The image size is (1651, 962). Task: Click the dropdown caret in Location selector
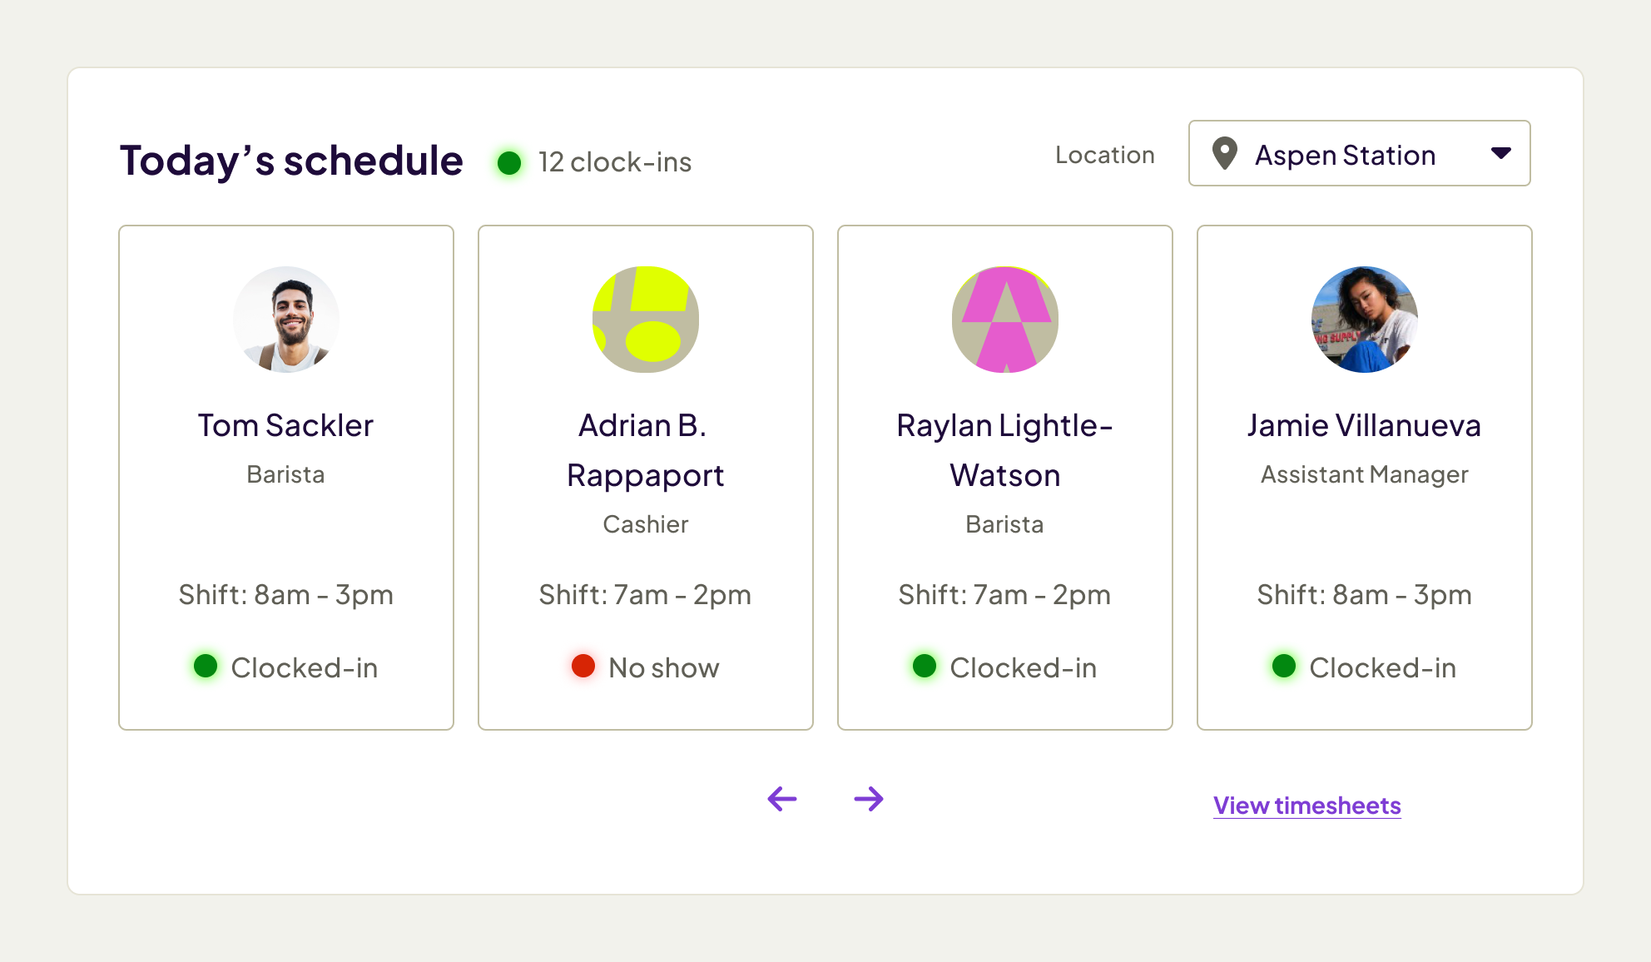[1501, 153]
